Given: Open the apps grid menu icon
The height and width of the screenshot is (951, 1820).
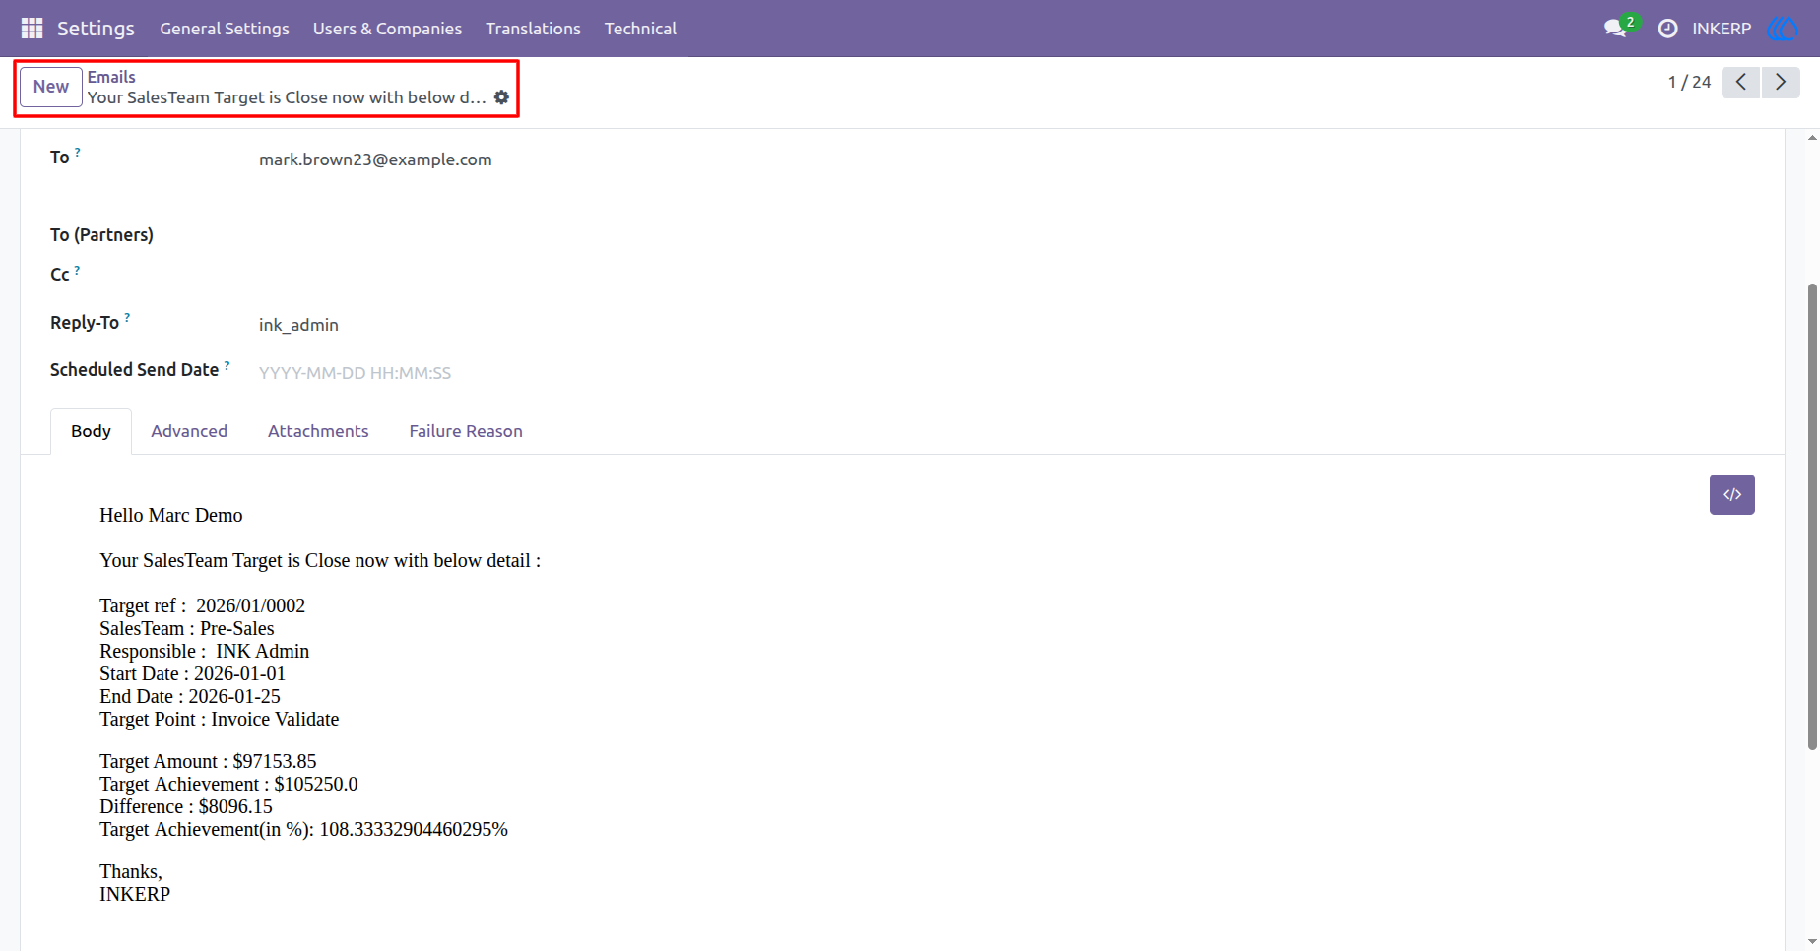Looking at the screenshot, I should tap(32, 29).
